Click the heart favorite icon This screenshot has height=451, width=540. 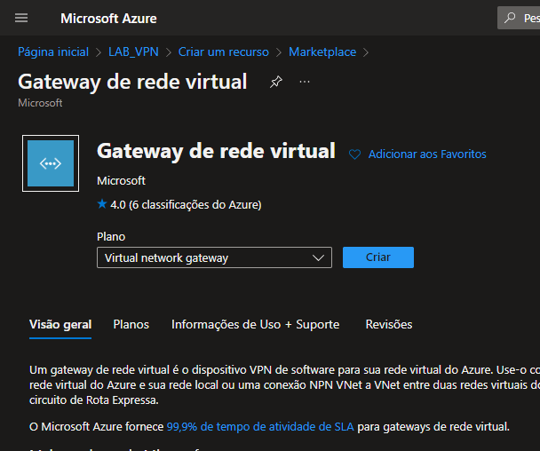[x=355, y=154]
